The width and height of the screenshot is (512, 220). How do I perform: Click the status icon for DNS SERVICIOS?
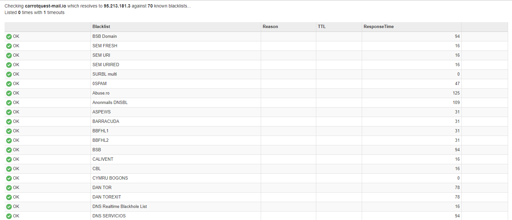click(x=9, y=216)
